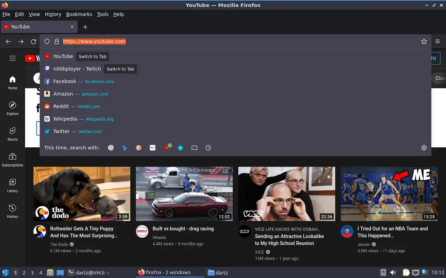The width and height of the screenshot is (446, 278).
Task: Open the Jesser channel name link
Action: pyautogui.click(x=364, y=244)
